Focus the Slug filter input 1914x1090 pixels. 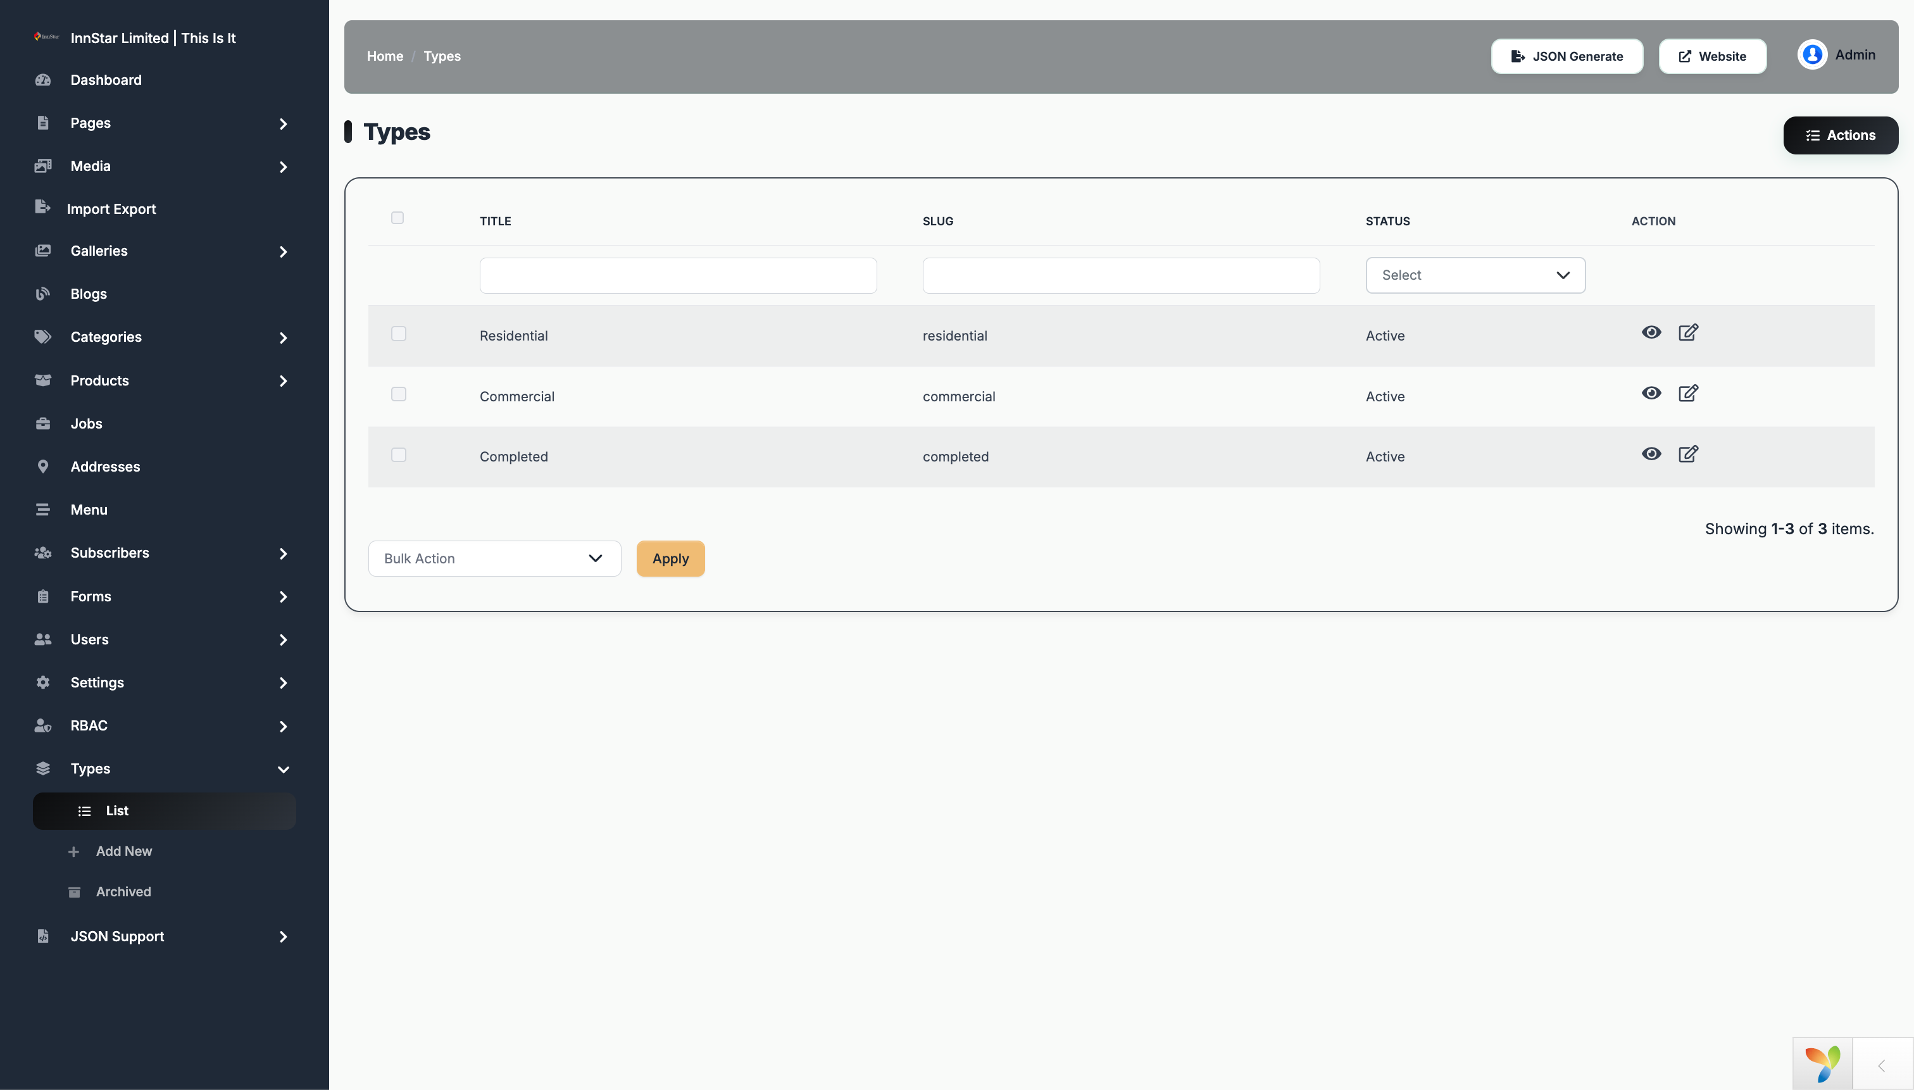[1122, 275]
